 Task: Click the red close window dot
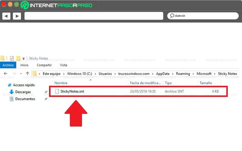tap(4, 4)
